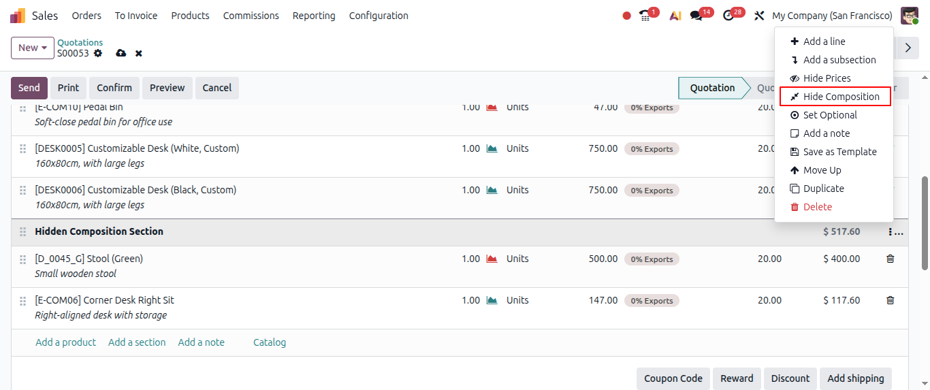Screen dimensions: 930x390
Task: Open the Configuration menu
Action: pos(379,16)
